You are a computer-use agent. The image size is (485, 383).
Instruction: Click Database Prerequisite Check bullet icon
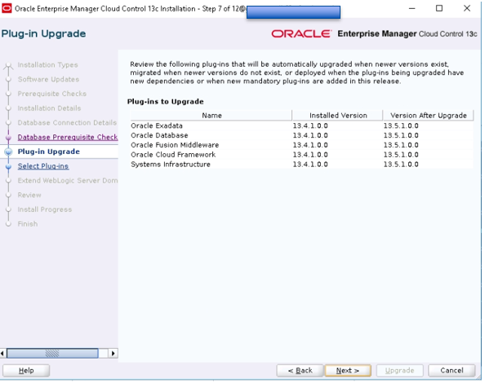coord(9,138)
